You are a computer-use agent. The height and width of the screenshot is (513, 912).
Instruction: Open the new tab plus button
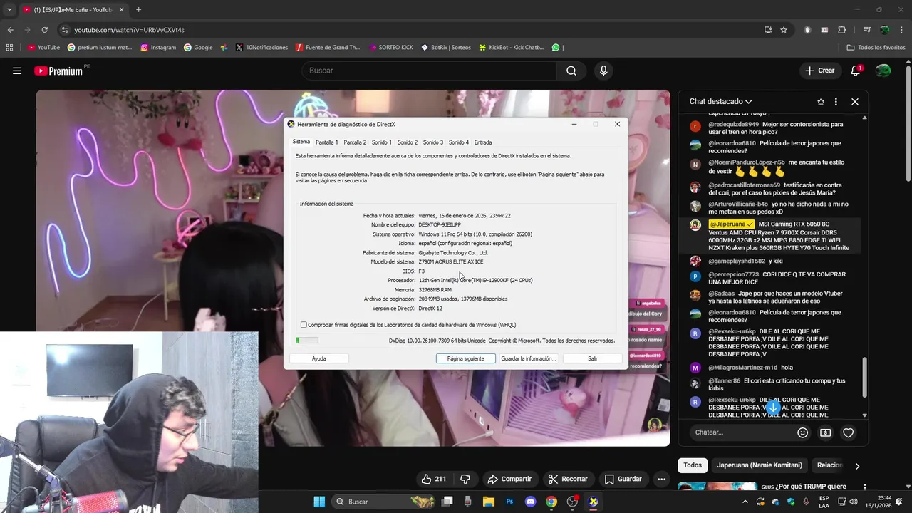point(138,9)
